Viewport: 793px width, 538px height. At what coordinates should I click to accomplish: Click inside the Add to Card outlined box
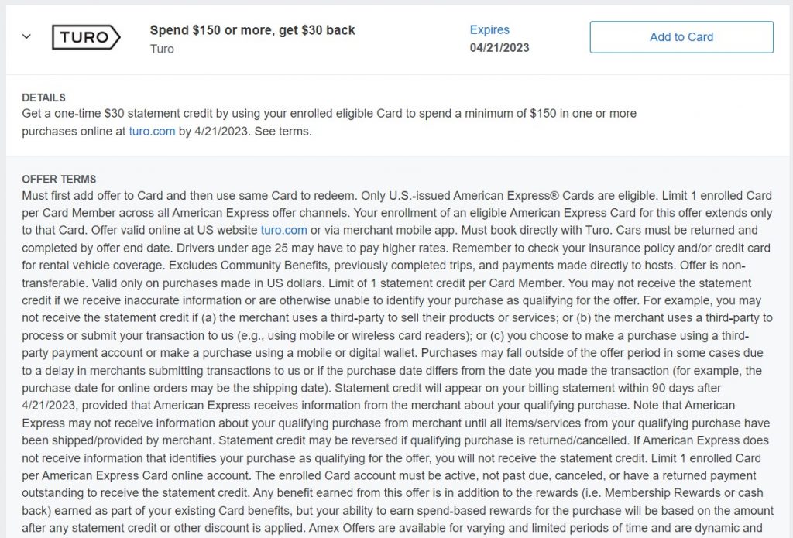click(681, 36)
